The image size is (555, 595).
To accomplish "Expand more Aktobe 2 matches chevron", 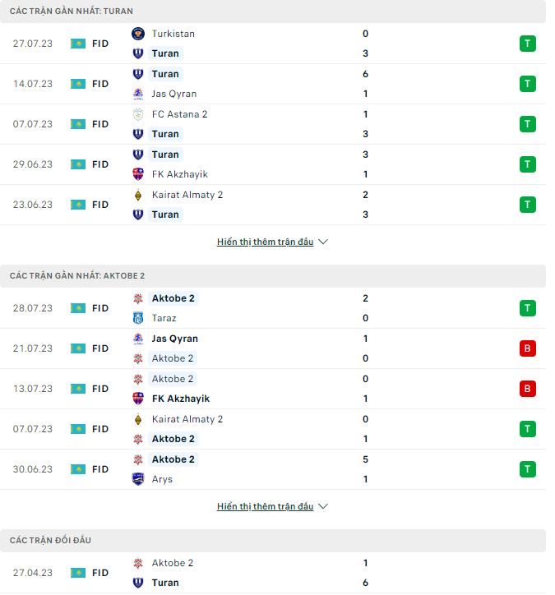I will 323,507.
